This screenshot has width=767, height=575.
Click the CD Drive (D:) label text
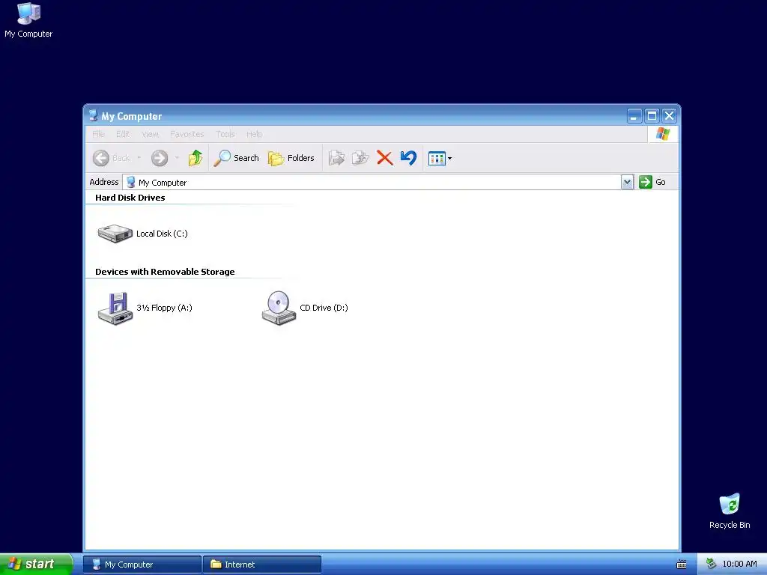[324, 308]
